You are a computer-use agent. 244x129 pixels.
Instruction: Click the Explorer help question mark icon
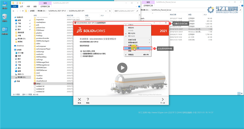pos(139,6)
